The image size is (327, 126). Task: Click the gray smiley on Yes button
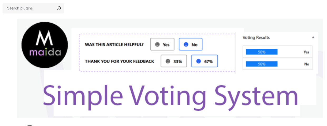click(x=157, y=44)
